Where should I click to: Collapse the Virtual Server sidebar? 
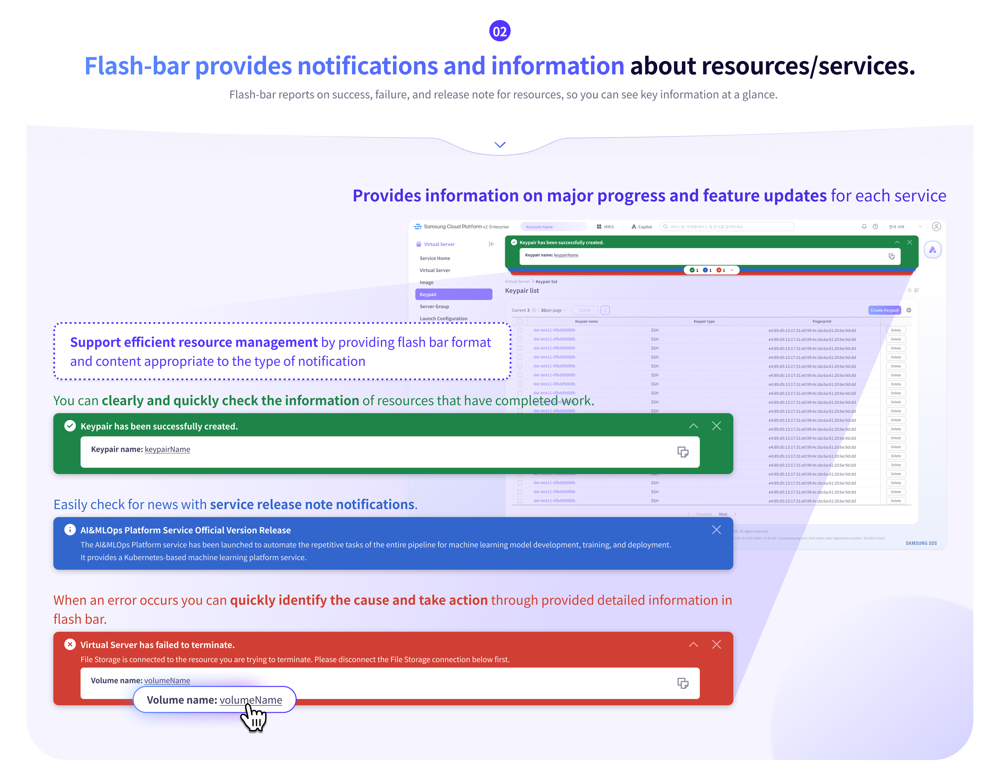(491, 244)
